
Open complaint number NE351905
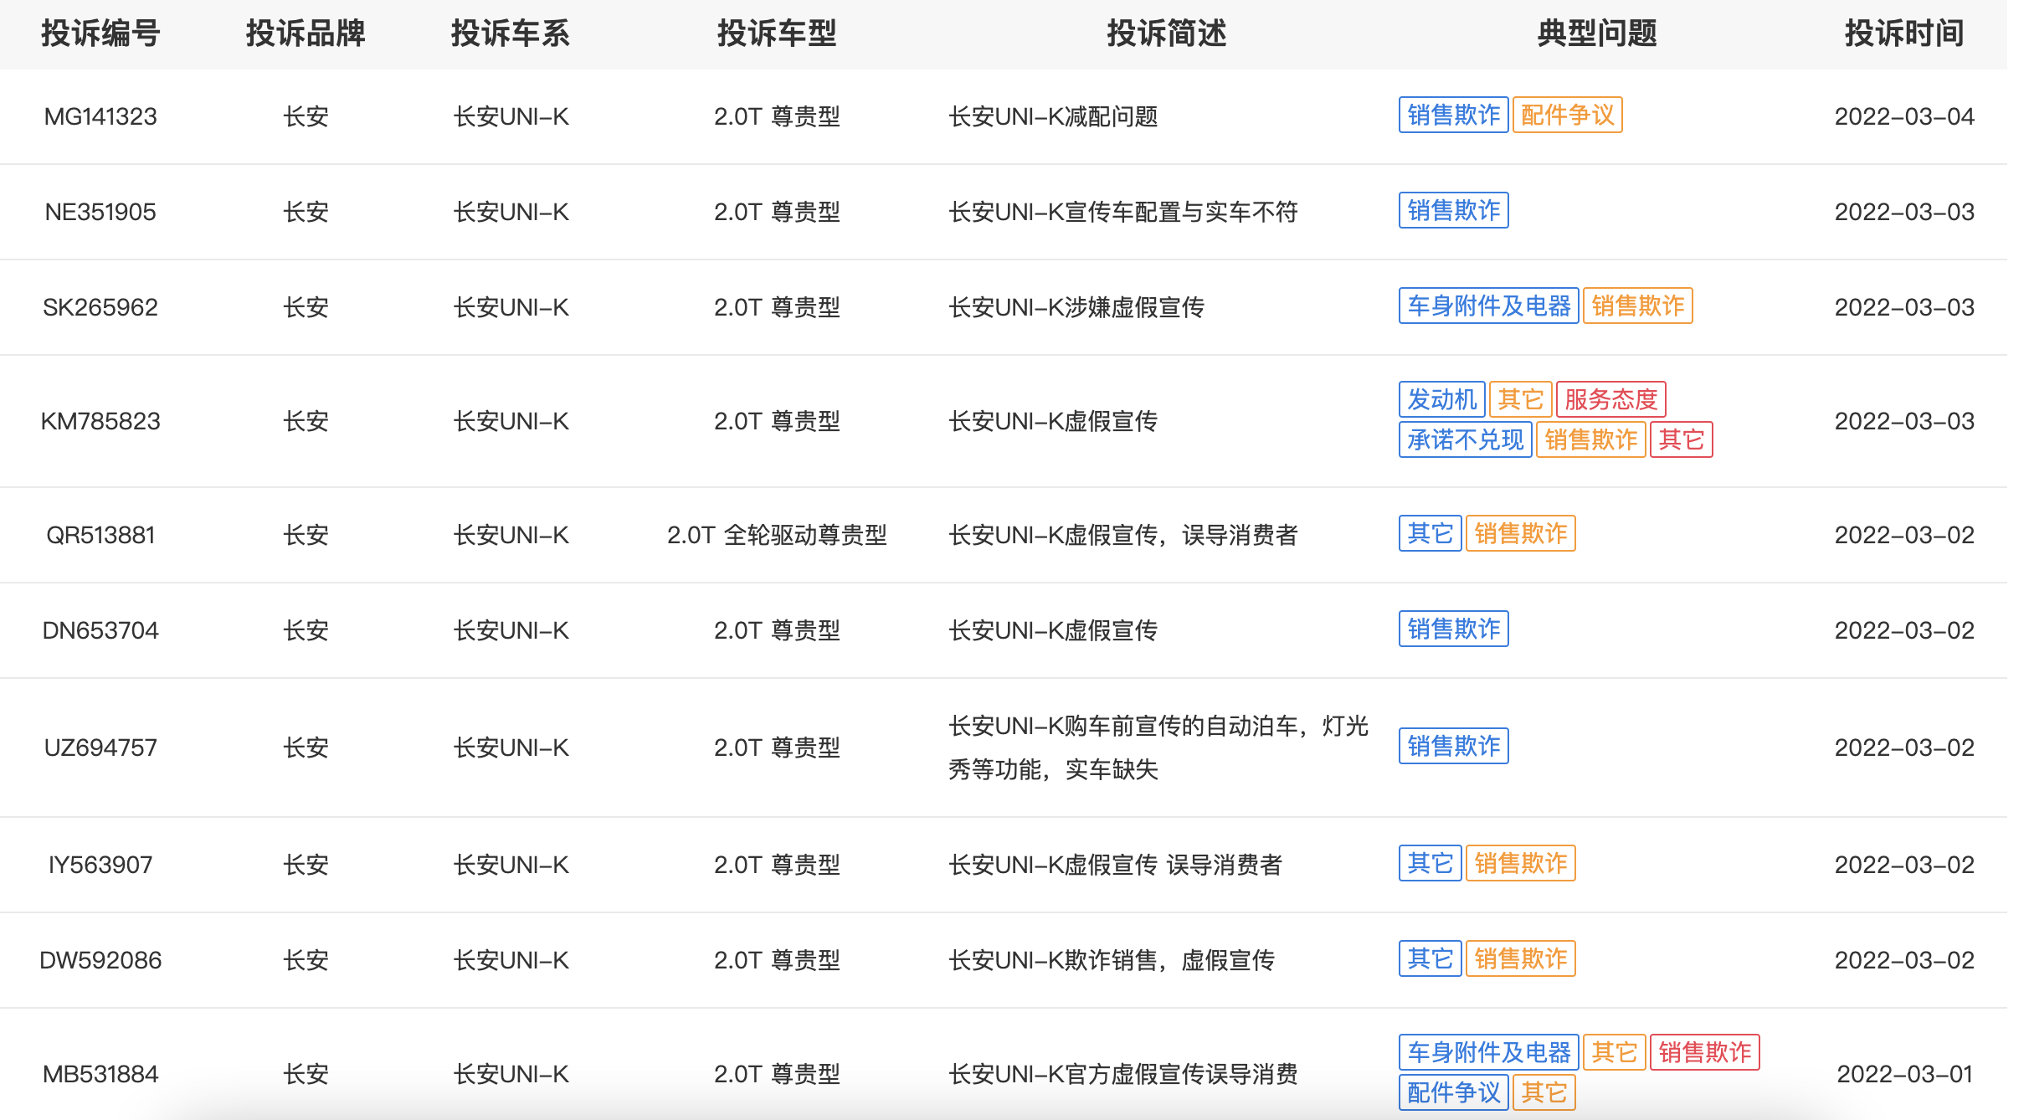(100, 212)
